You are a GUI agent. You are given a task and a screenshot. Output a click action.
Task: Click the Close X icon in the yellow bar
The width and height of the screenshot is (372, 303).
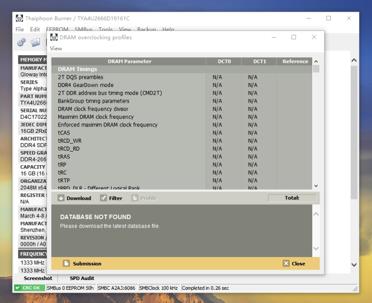pos(286,263)
